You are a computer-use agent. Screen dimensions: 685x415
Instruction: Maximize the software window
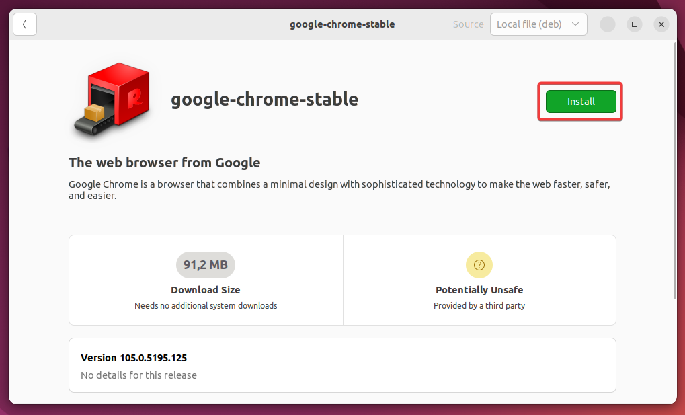[x=635, y=24]
